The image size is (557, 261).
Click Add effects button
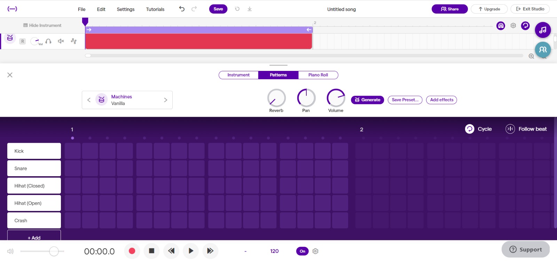(441, 100)
